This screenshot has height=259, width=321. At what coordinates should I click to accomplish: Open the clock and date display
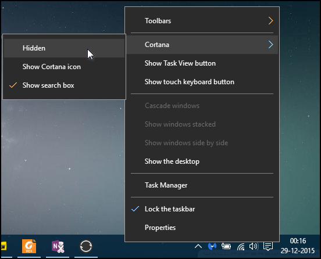pos(298,246)
